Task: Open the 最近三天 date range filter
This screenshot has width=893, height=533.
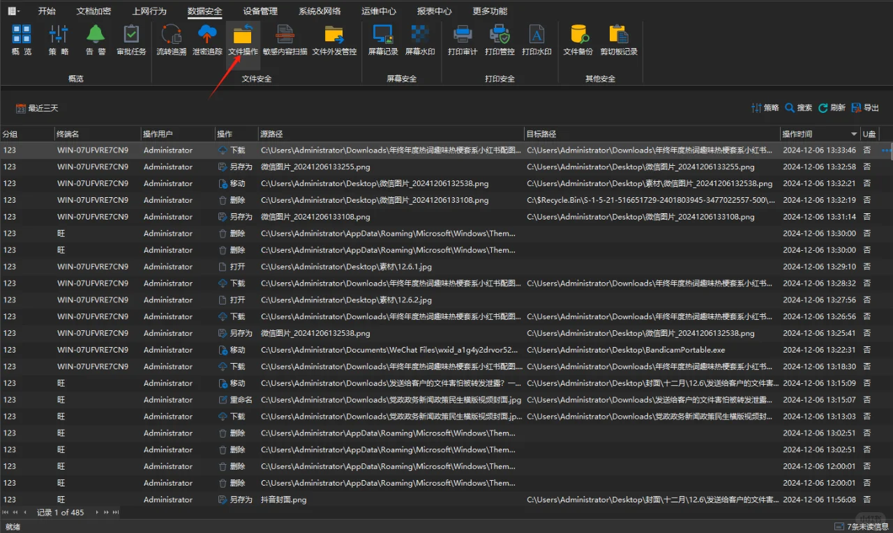Action: 37,108
